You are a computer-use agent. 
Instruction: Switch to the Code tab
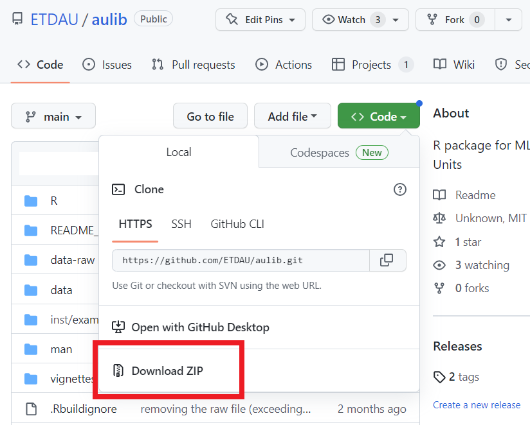41,64
